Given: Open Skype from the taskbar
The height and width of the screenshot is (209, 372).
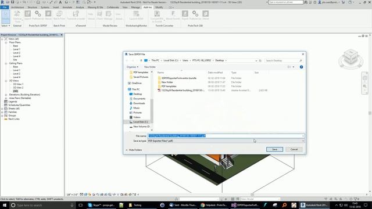Looking at the screenshot, I should [102, 205].
